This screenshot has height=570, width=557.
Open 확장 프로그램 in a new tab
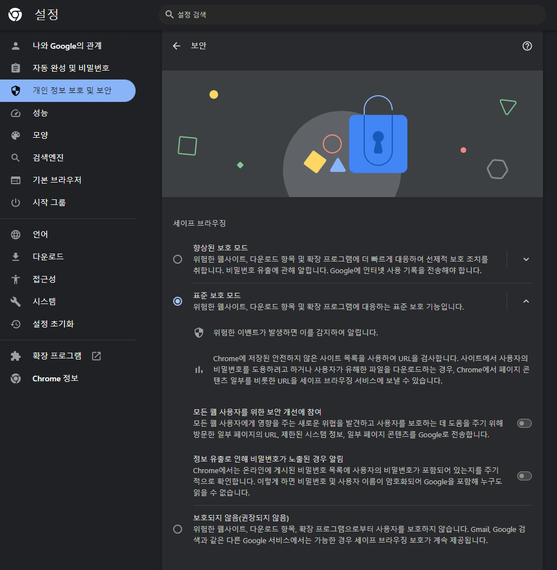coord(68,356)
